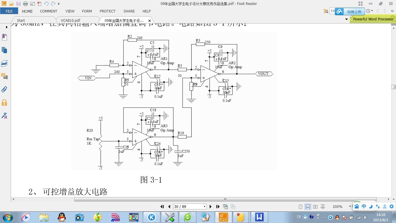Image resolution: width=396 pixels, height=223 pixels.
Task: Select Single Page view mode
Action: tap(300, 207)
